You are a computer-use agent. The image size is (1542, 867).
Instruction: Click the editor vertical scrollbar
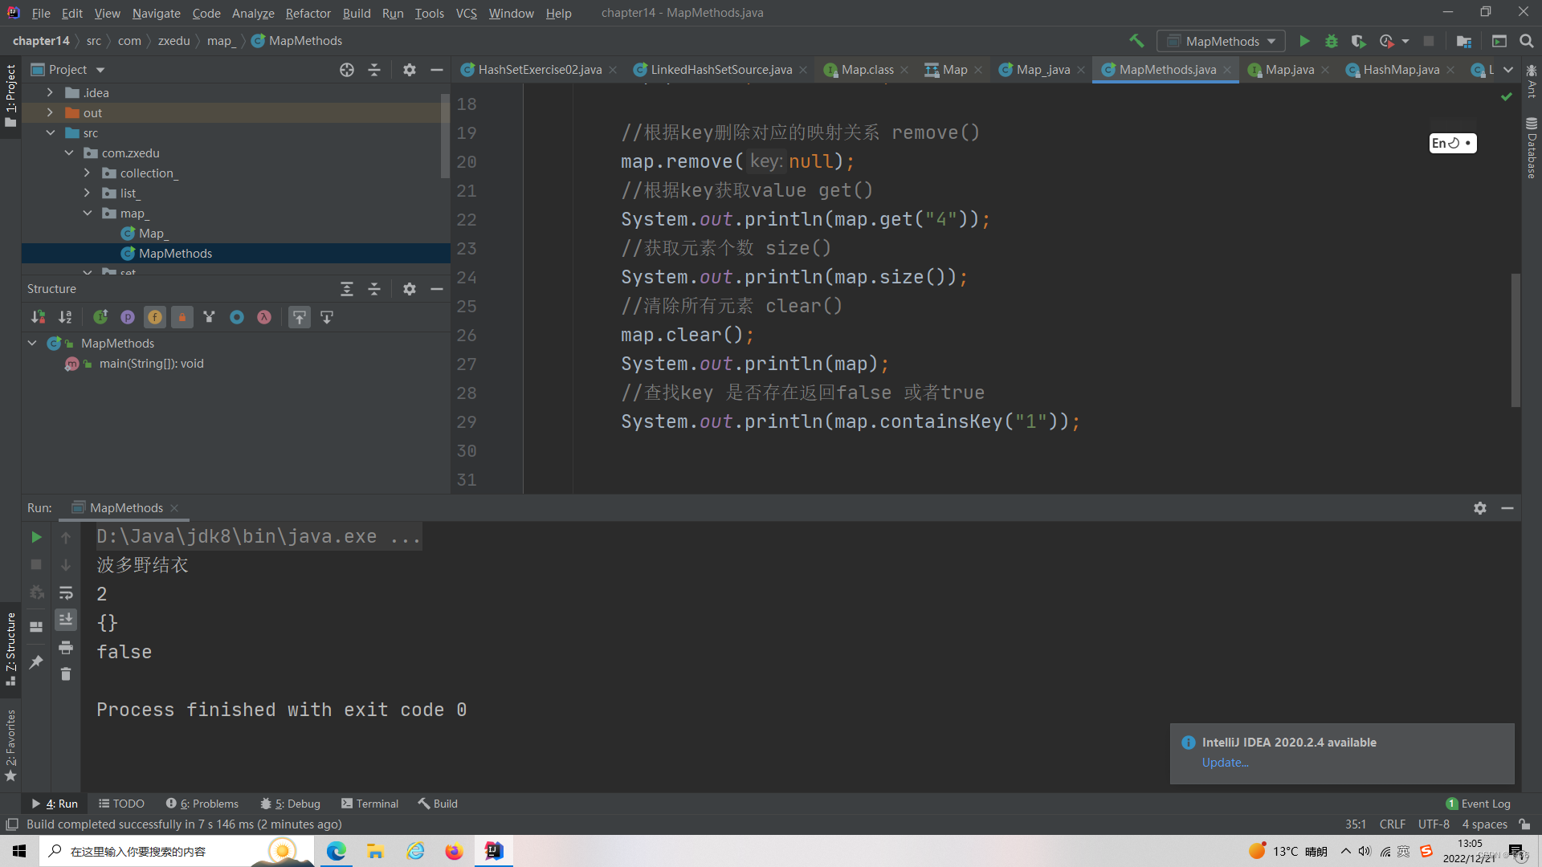click(1515, 340)
